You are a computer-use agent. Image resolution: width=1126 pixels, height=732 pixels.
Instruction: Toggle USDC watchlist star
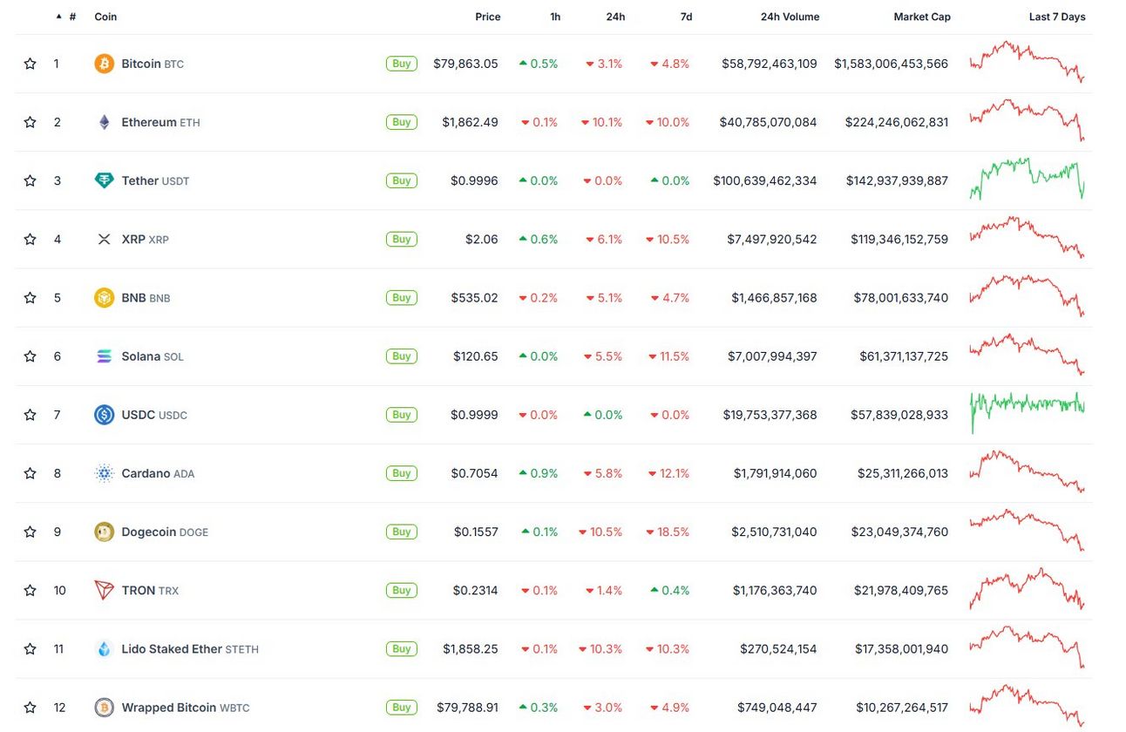click(x=31, y=415)
